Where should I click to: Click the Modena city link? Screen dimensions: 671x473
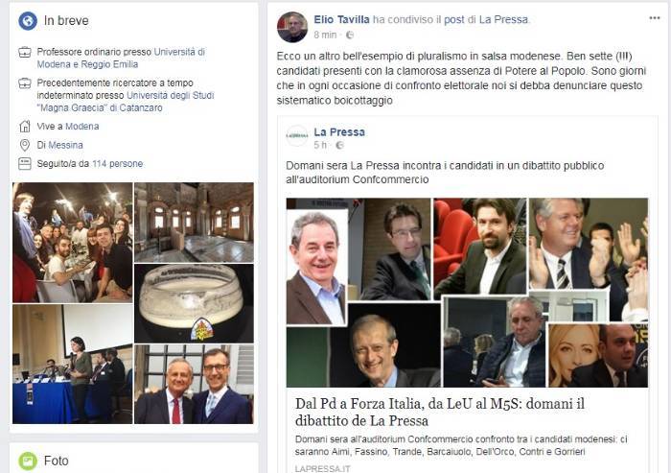coord(82,127)
